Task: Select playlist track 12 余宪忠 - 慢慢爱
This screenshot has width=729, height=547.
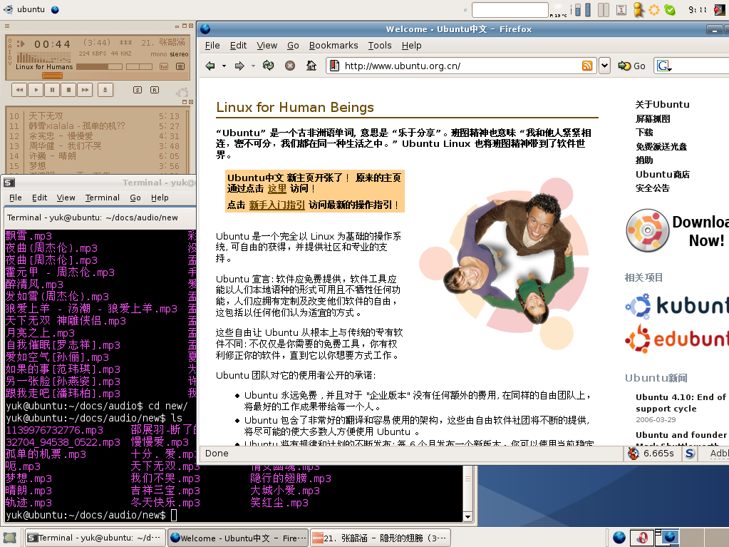Action: tap(93, 136)
